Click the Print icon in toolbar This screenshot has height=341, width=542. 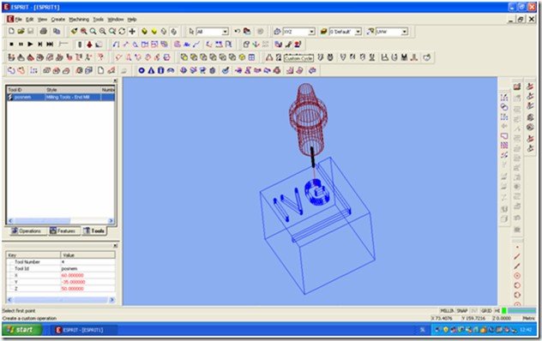pyautogui.click(x=43, y=31)
